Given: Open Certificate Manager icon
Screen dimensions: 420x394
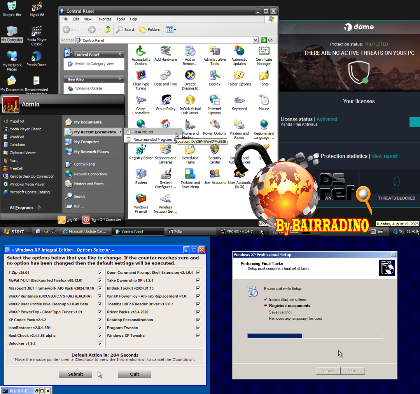Looking at the screenshot, I should (x=264, y=56).
